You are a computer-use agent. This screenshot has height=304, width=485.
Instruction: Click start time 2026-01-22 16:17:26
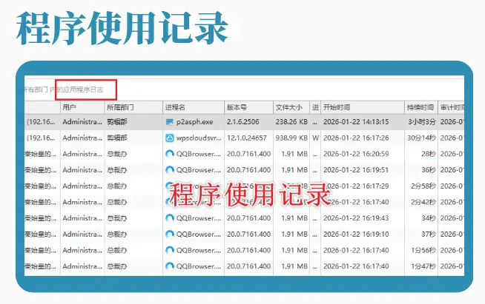(x=356, y=138)
